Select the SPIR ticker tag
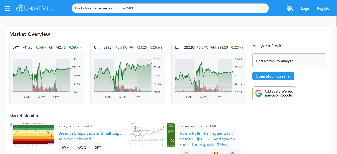This screenshot has height=154, width=337. click(200, 152)
